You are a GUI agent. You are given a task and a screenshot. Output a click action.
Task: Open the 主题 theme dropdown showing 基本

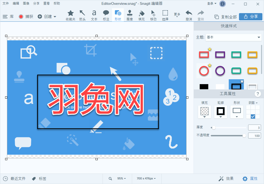coord(233,37)
